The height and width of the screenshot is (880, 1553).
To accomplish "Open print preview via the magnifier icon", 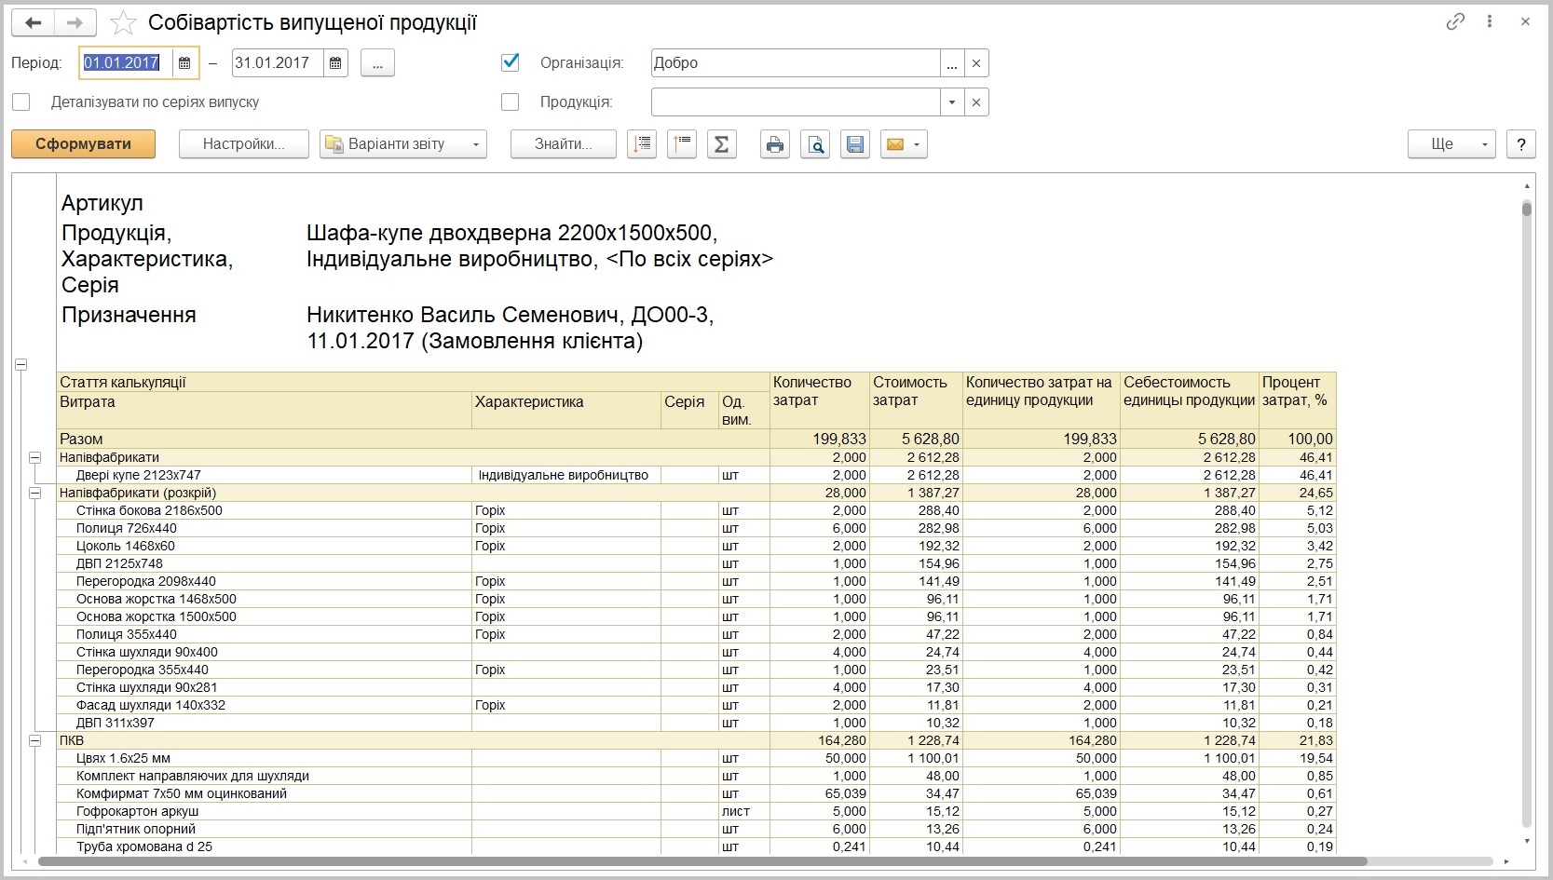I will click(815, 144).
